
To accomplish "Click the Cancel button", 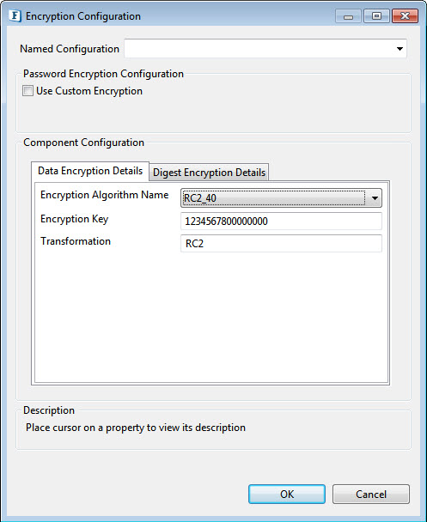I will click(x=370, y=494).
